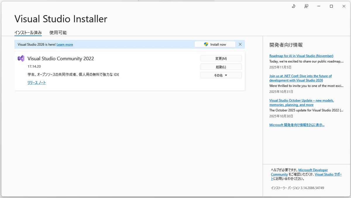Screen dimensions: 351x198
Task: Click the Visual Studio Community purple logo
Action: [x=21, y=58]
